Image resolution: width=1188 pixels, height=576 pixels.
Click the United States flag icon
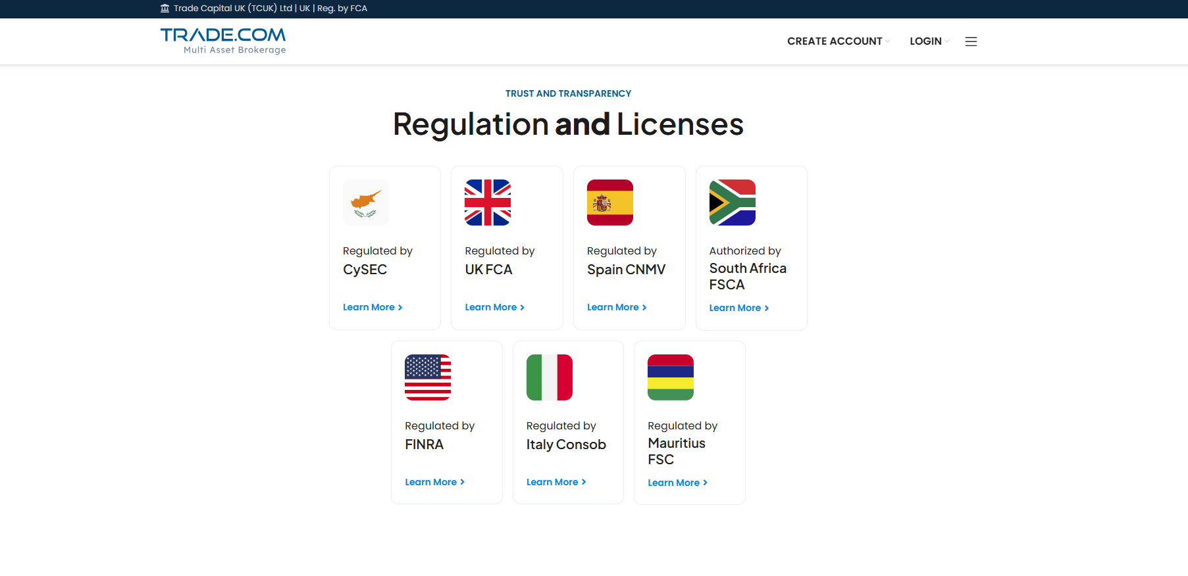click(428, 377)
